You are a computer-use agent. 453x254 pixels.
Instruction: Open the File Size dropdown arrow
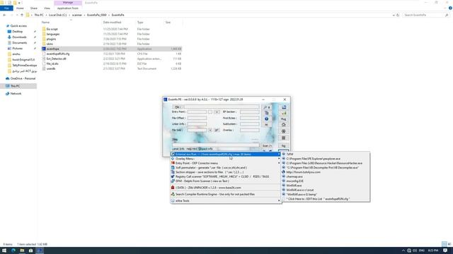tap(210, 130)
